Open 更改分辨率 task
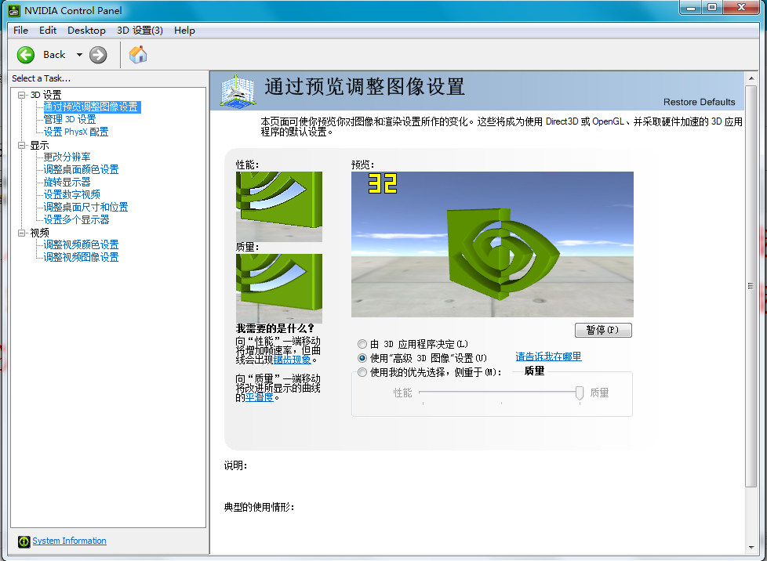Image resolution: width=767 pixels, height=561 pixels. click(x=67, y=157)
